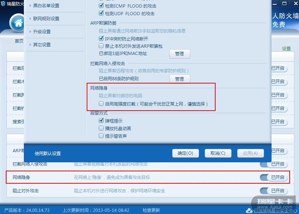The width and height of the screenshot is (299, 214).
Task: Click 已绑定1组IP和MAC地址 text
Action: point(123,54)
